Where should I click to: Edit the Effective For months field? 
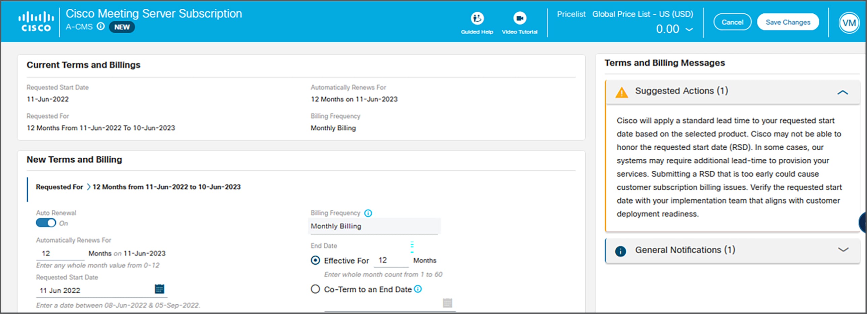coord(391,260)
